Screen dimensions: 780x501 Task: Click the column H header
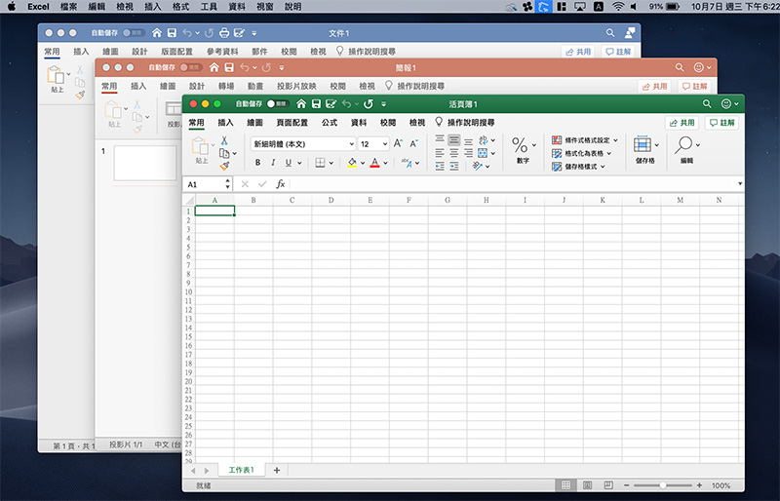coord(486,200)
